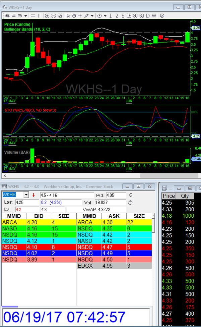Click the circled X icon in toolbar
The height and width of the screenshot is (327, 201).
[x=162, y=15]
